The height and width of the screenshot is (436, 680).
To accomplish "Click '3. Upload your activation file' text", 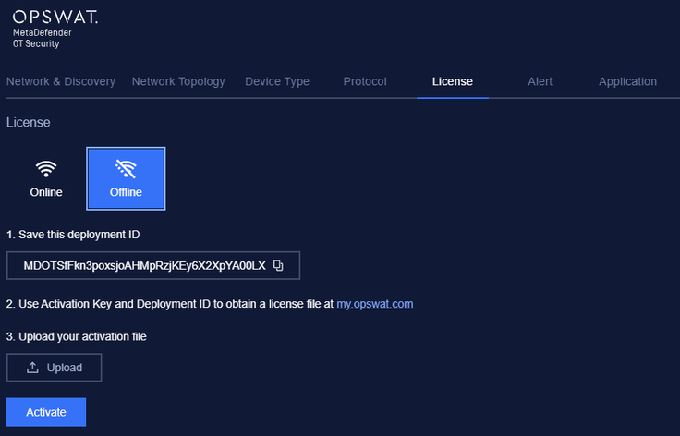I will tap(77, 337).
